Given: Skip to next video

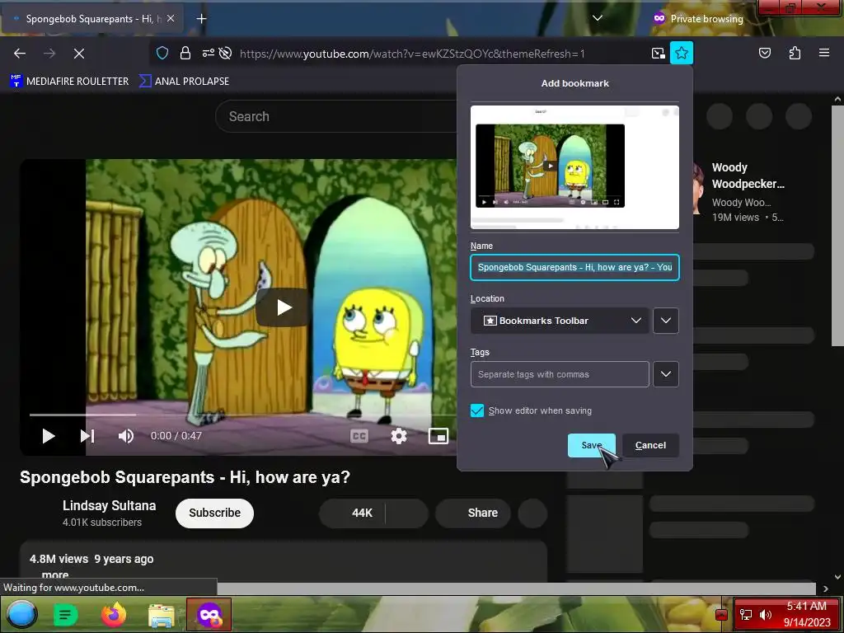Looking at the screenshot, I should click(x=87, y=436).
